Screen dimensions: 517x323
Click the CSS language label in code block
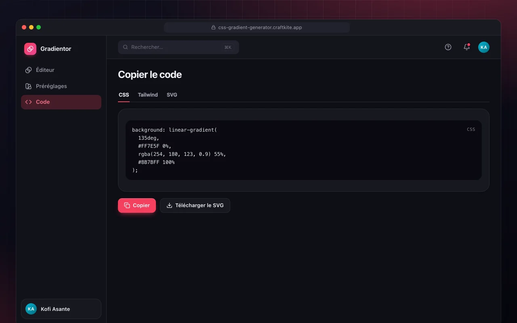click(471, 130)
